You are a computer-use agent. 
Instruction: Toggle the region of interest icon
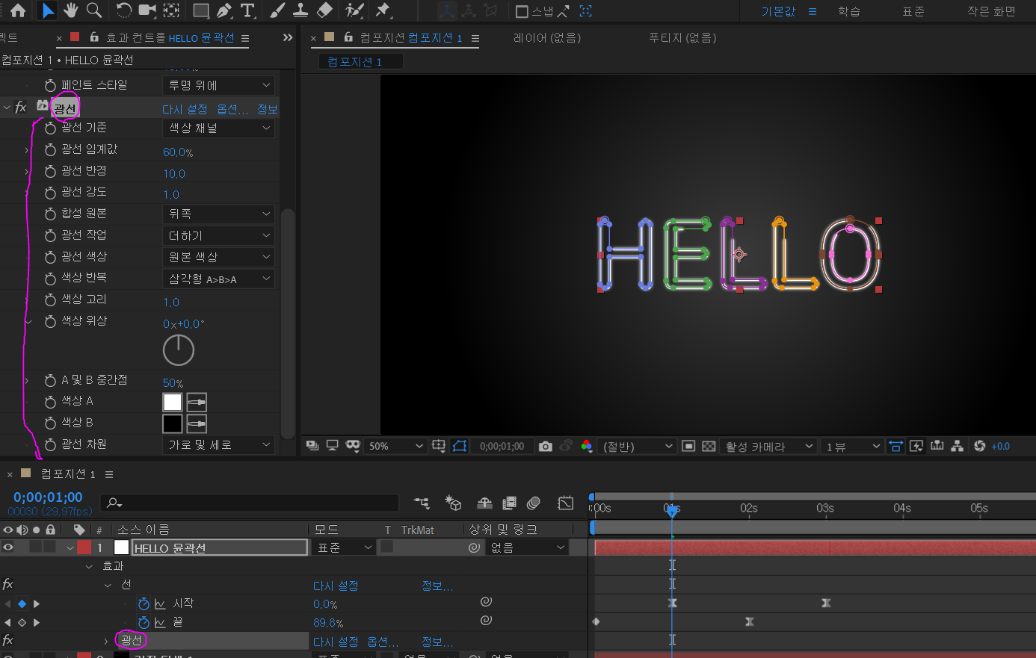click(x=688, y=447)
